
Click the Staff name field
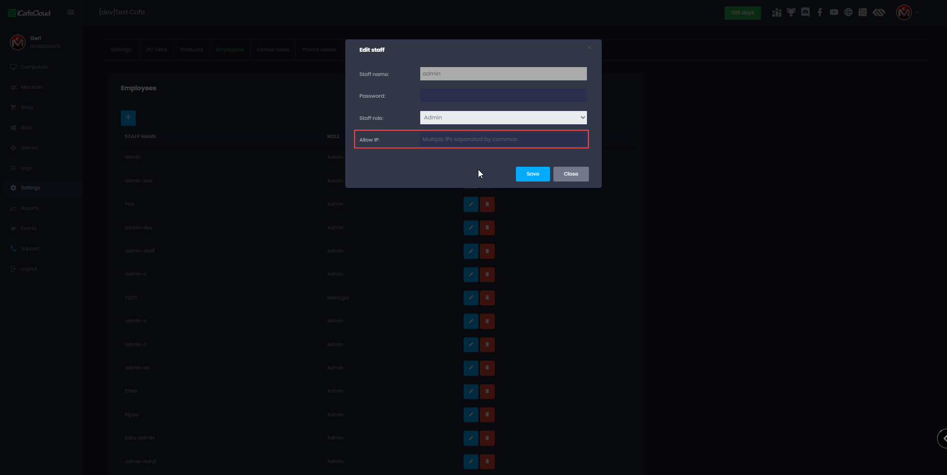[x=504, y=73]
